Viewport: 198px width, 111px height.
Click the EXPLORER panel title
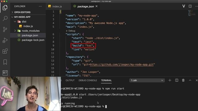click(x=20, y=6)
